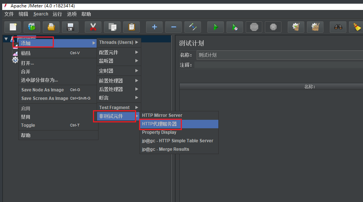Choose Save Node As Image
Image resolution: width=363 pixels, height=202 pixels.
58,90
